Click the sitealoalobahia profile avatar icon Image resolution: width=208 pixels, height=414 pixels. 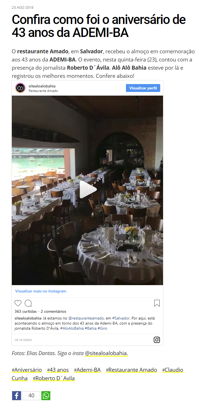(x=20, y=88)
